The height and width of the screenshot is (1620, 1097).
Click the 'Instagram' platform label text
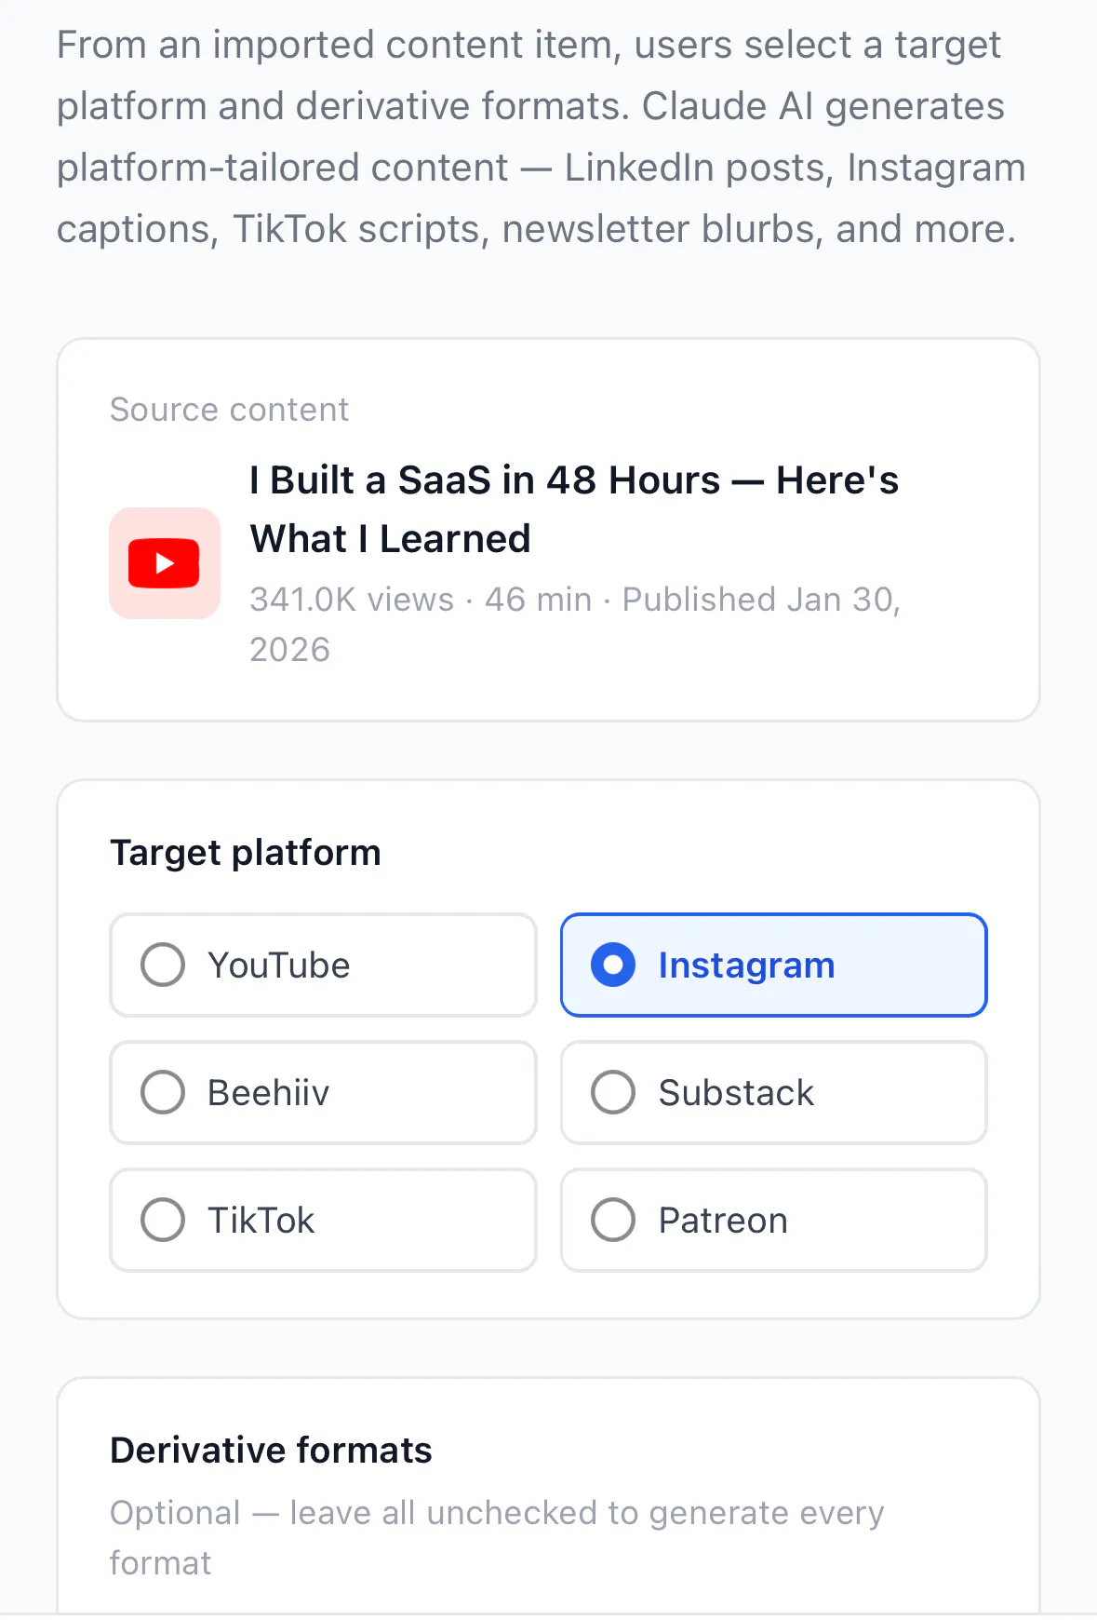click(x=746, y=965)
